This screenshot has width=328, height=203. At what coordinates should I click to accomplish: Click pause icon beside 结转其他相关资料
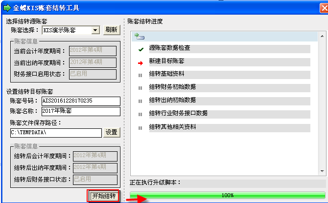tap(140, 128)
